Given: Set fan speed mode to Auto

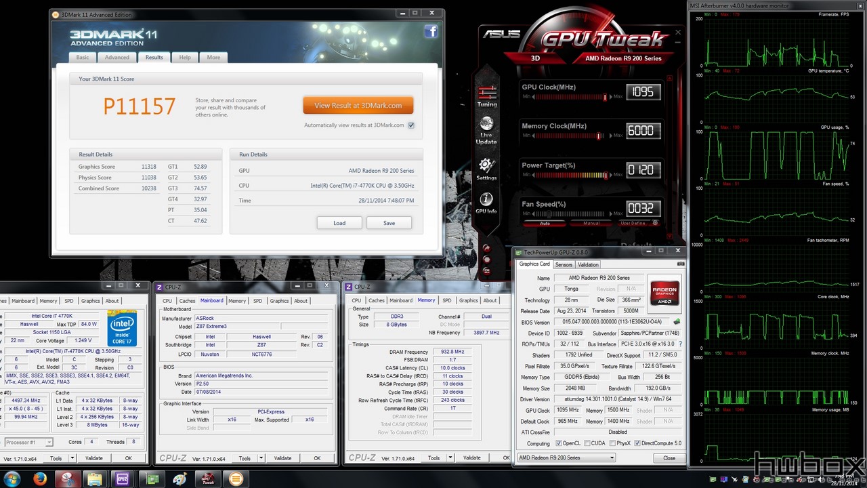Looking at the screenshot, I should (545, 223).
